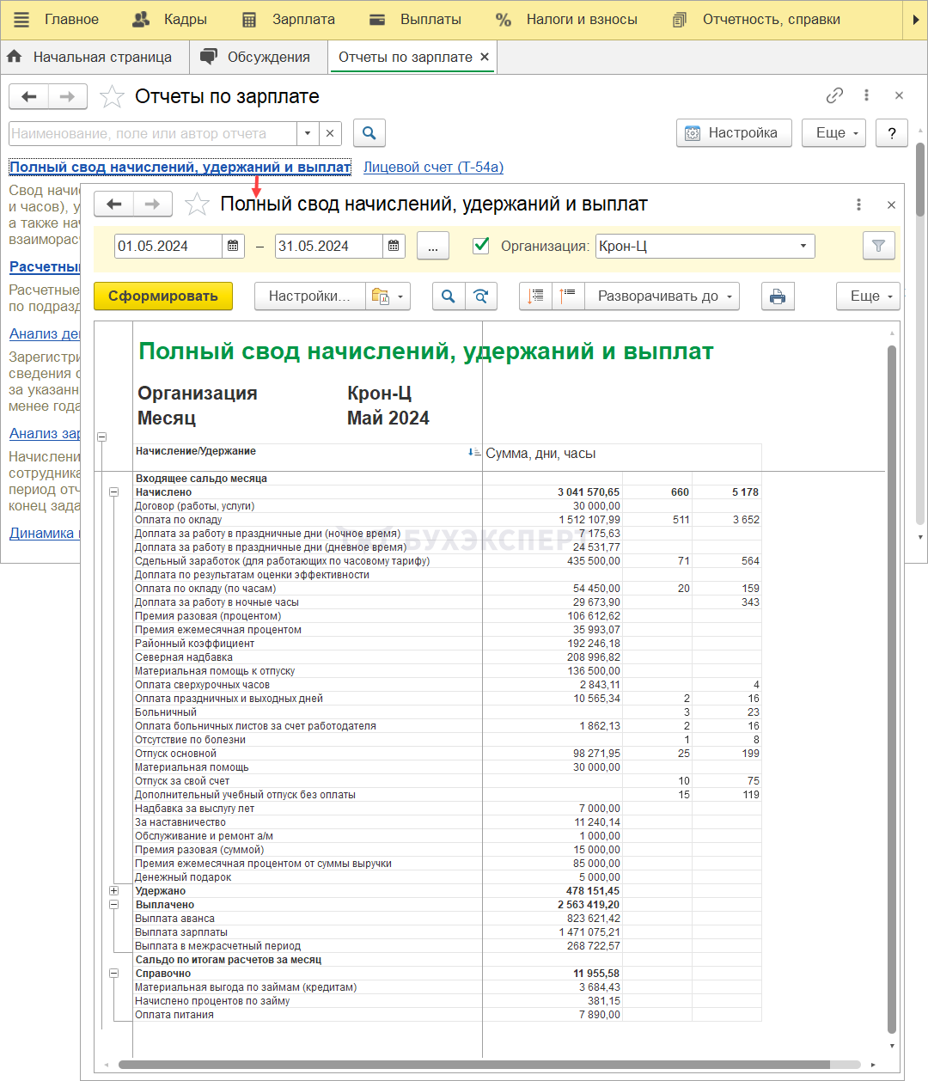Add Полный свод report to favorites star
The width and height of the screenshot is (928, 1081).
(197, 205)
